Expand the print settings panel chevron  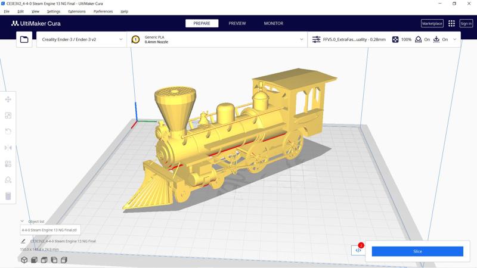(455, 39)
